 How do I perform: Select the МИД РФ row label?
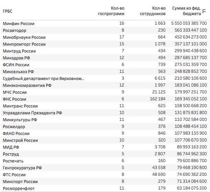click(11, 147)
